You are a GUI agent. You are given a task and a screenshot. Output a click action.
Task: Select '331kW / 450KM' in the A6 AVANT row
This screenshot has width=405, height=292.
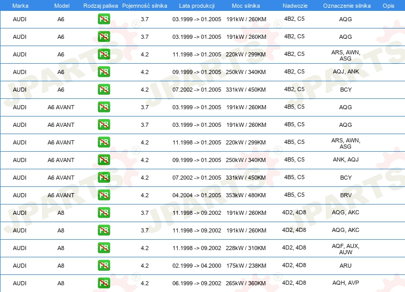tap(245, 178)
